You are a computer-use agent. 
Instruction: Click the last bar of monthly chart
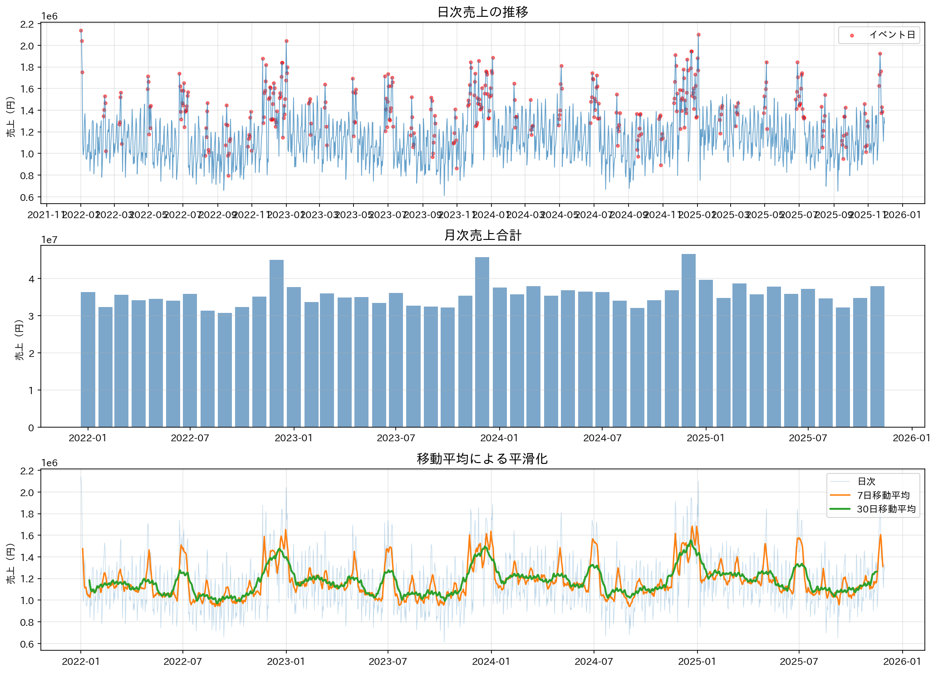pyautogui.click(x=877, y=356)
